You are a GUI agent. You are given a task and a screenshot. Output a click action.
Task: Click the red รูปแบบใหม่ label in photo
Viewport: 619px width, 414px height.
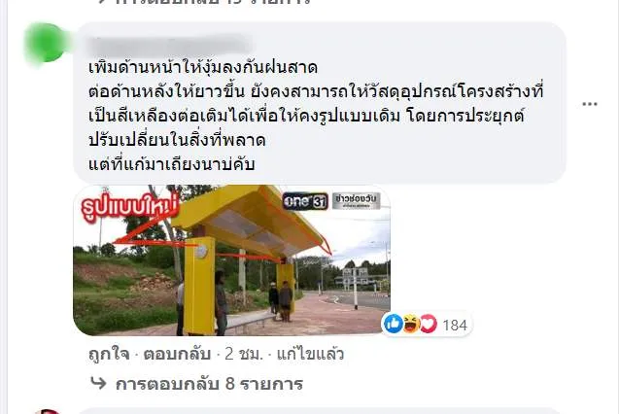tap(130, 207)
